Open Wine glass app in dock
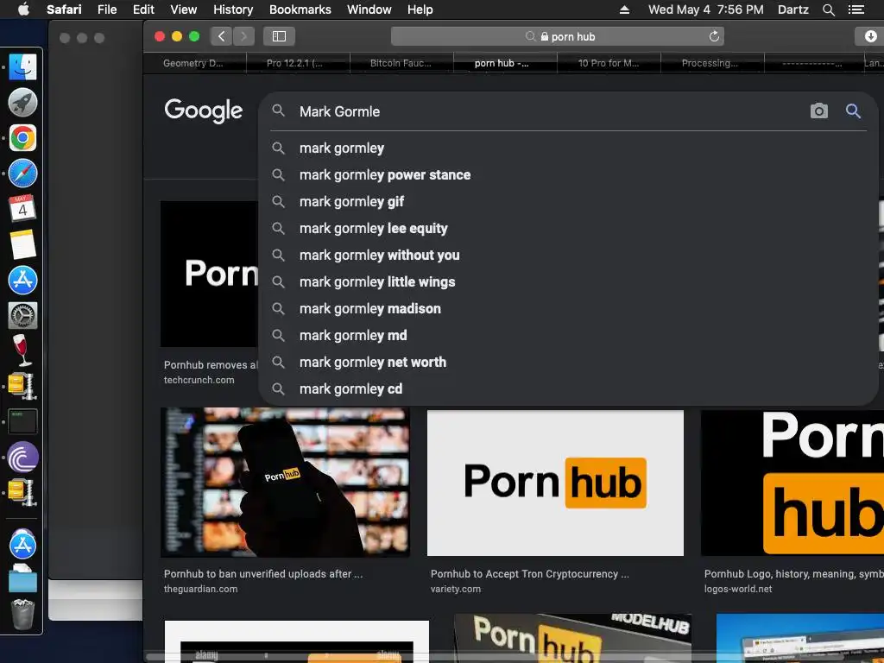This screenshot has height=663, width=884. (x=22, y=350)
